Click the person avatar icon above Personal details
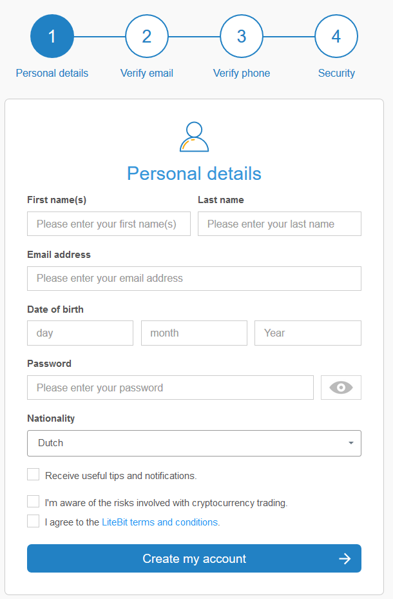Image resolution: width=393 pixels, height=599 pixels. pos(194,135)
